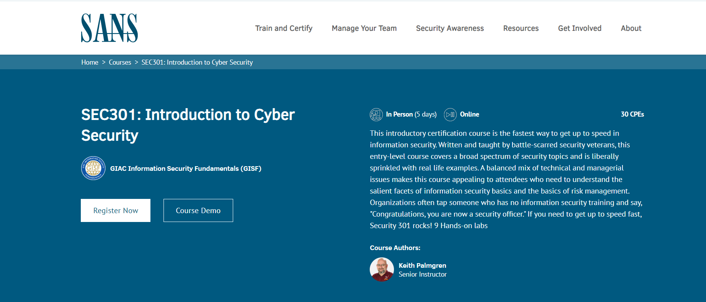Image resolution: width=706 pixels, height=302 pixels.
Task: Open the Manage Your Team menu
Action: click(x=364, y=28)
